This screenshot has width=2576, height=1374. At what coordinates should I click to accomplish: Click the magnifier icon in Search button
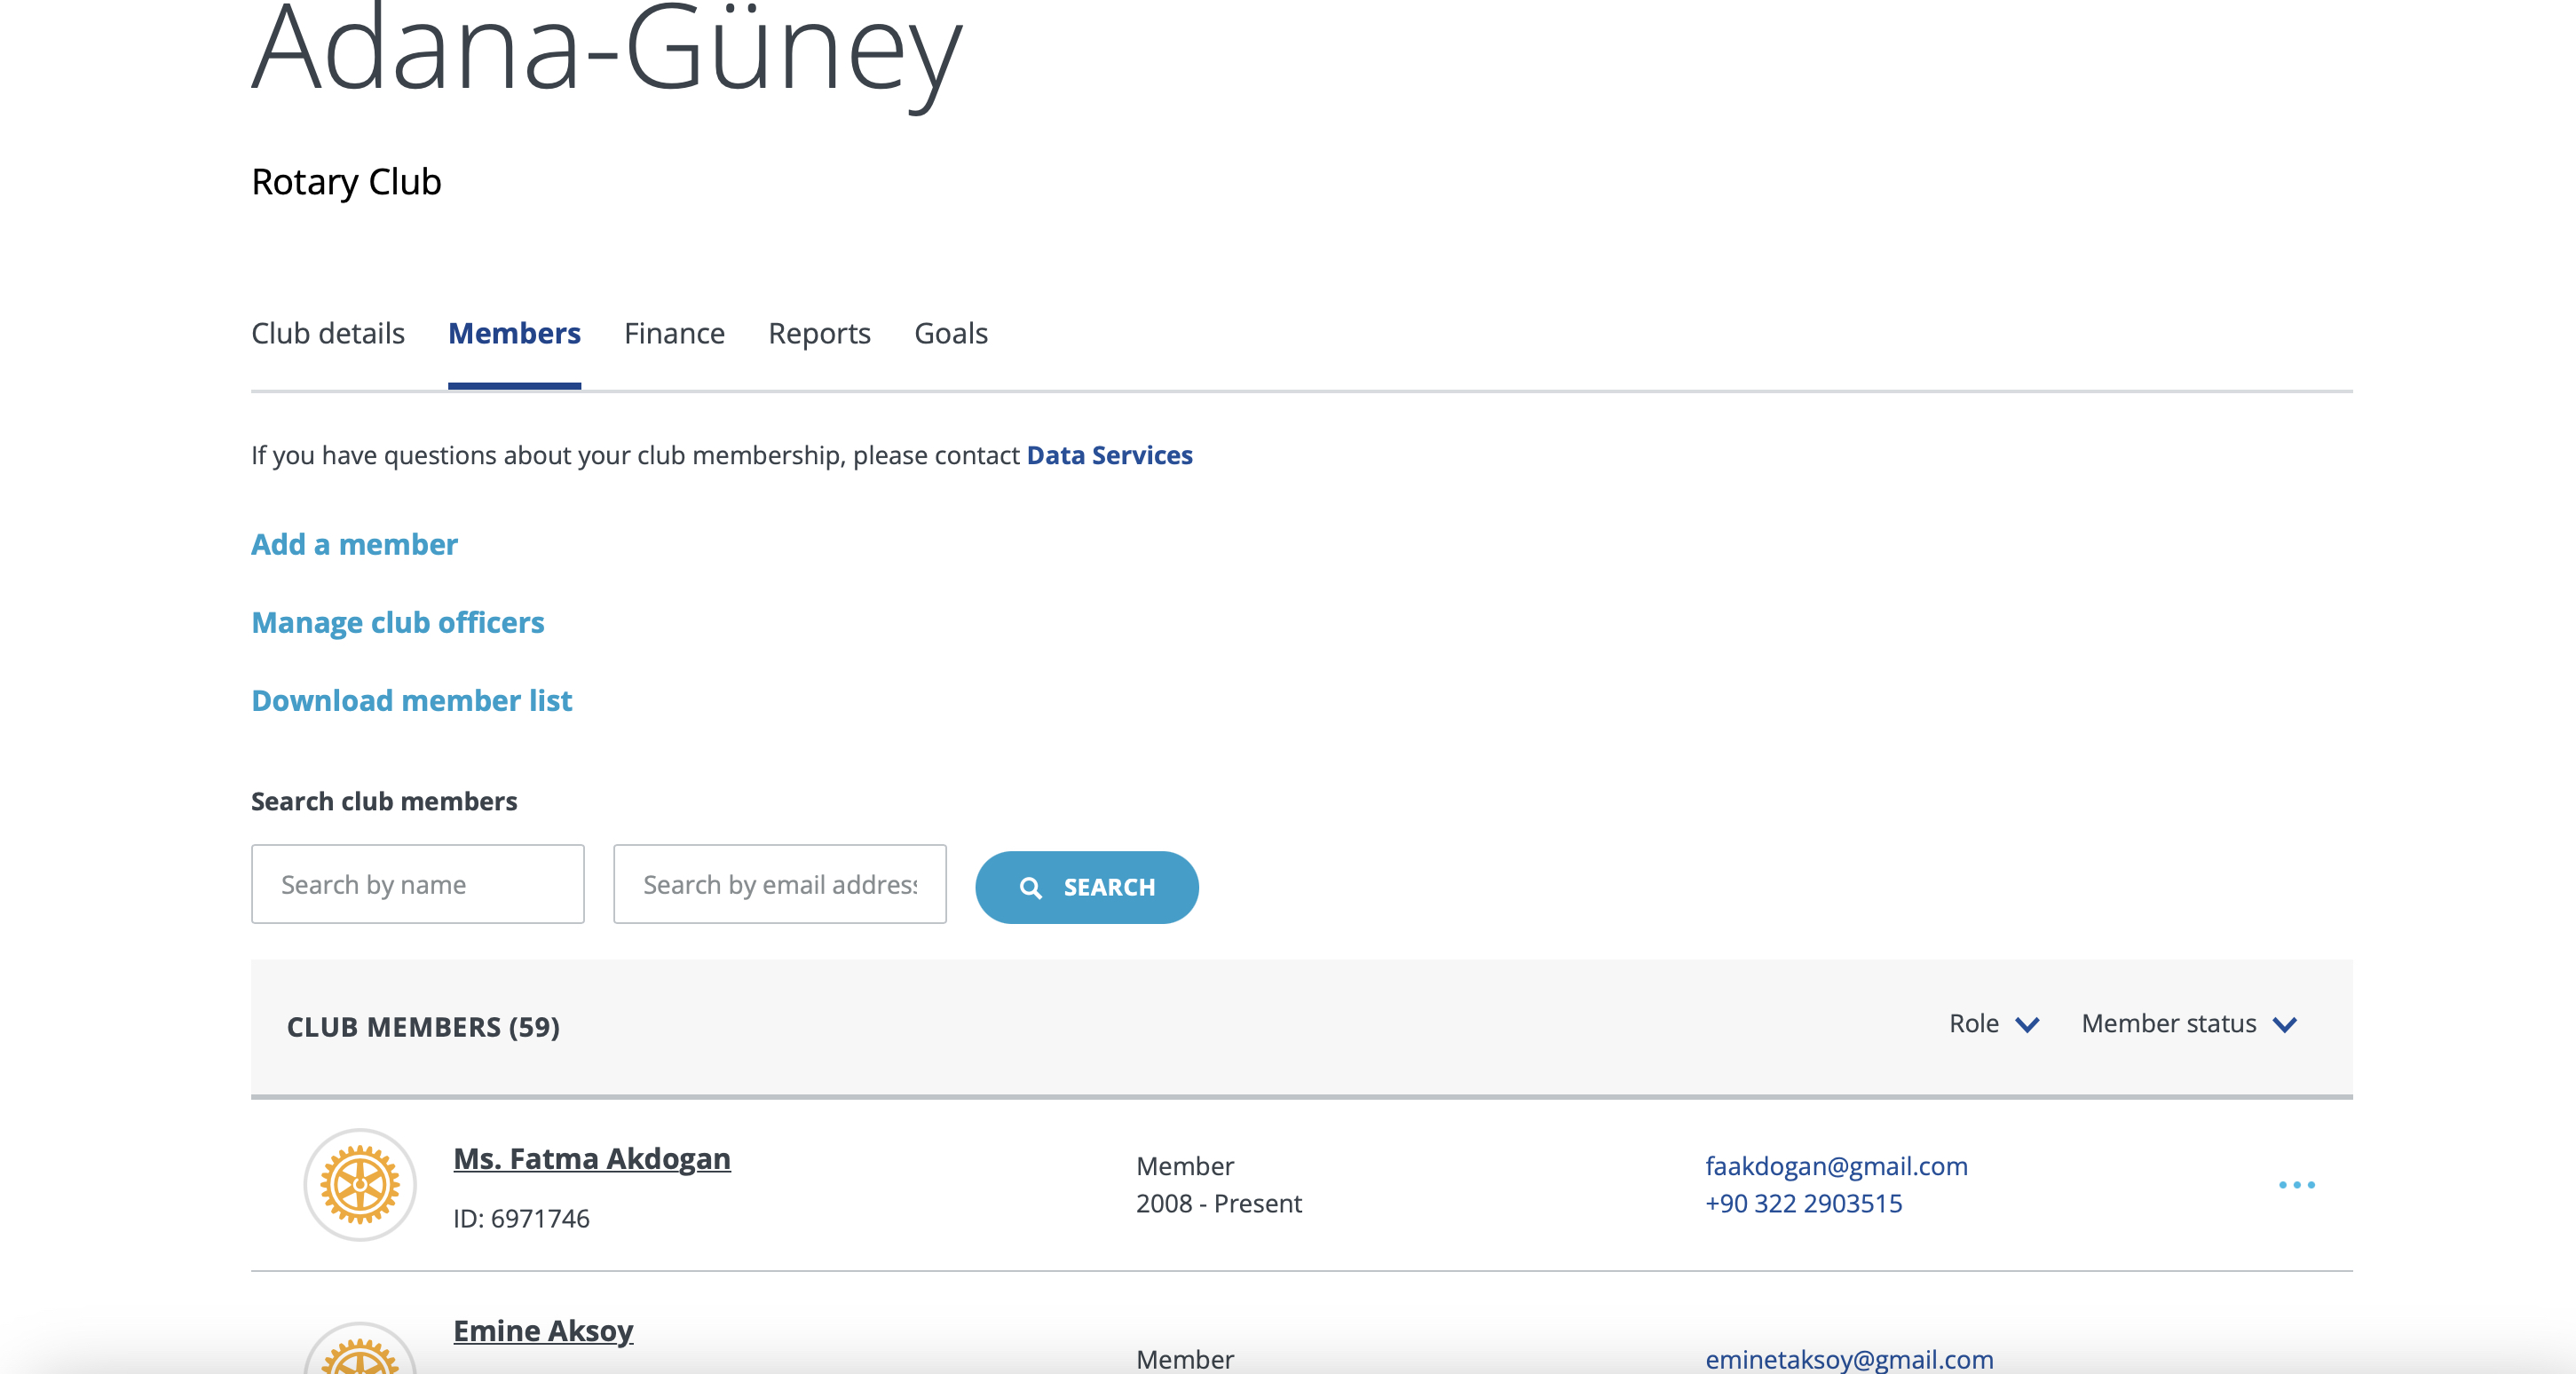click(x=1030, y=888)
